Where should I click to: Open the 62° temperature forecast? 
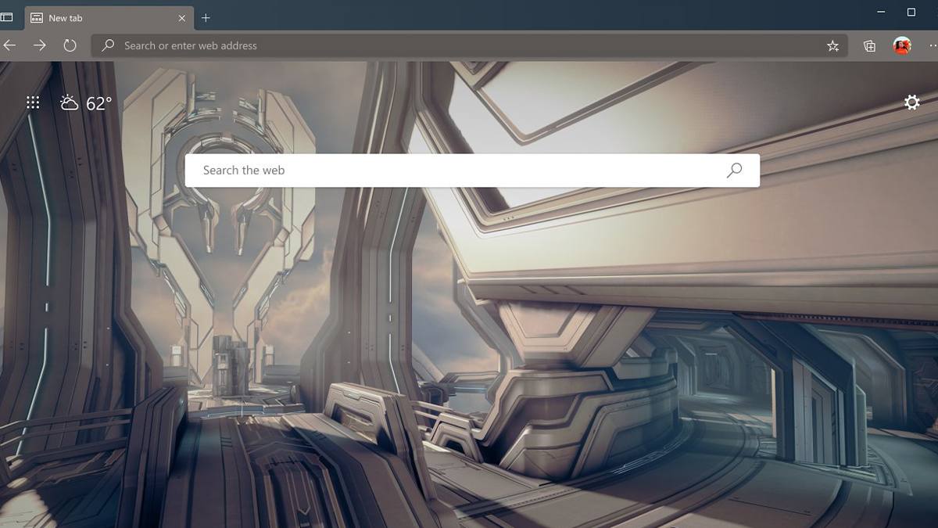pyautogui.click(x=98, y=103)
